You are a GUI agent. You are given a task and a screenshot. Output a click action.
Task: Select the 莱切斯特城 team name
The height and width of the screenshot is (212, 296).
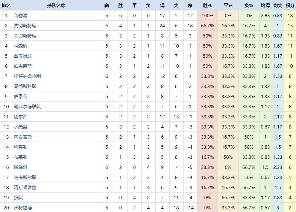click(25, 36)
